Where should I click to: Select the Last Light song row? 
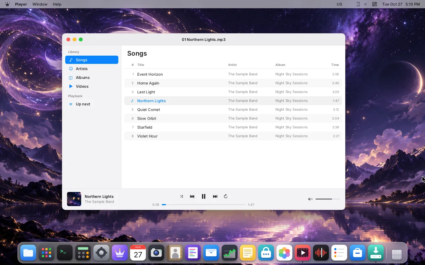tap(233, 92)
